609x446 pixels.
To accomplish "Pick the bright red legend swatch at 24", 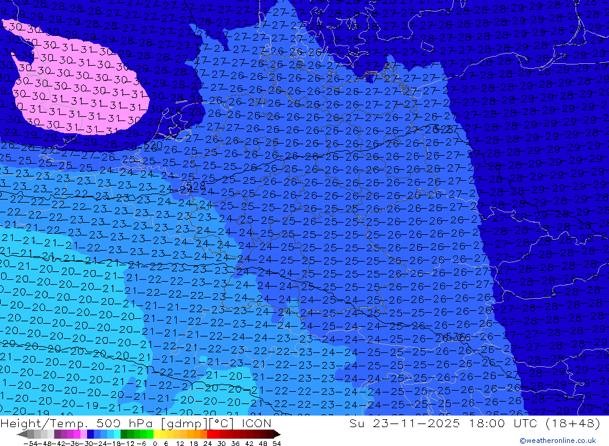I will point(210,434).
